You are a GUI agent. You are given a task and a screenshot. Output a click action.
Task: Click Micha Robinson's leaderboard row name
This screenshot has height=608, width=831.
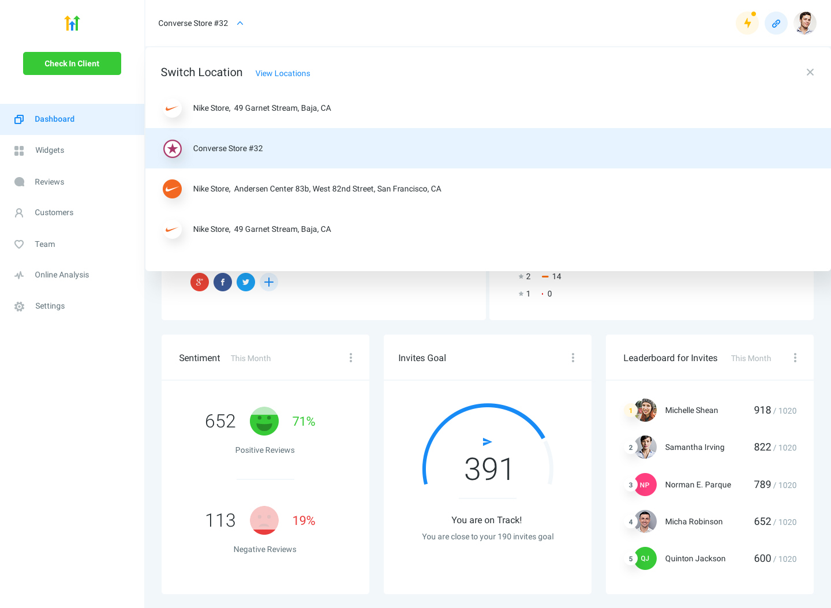click(x=694, y=521)
